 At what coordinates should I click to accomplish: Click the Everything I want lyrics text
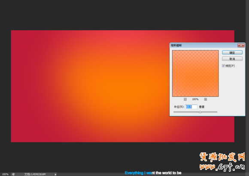pyautogui.click(x=153, y=173)
